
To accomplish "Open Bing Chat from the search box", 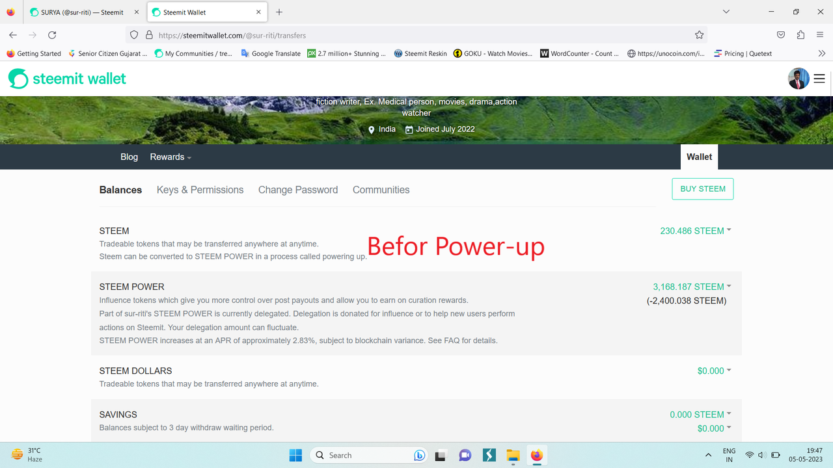I will (420, 455).
